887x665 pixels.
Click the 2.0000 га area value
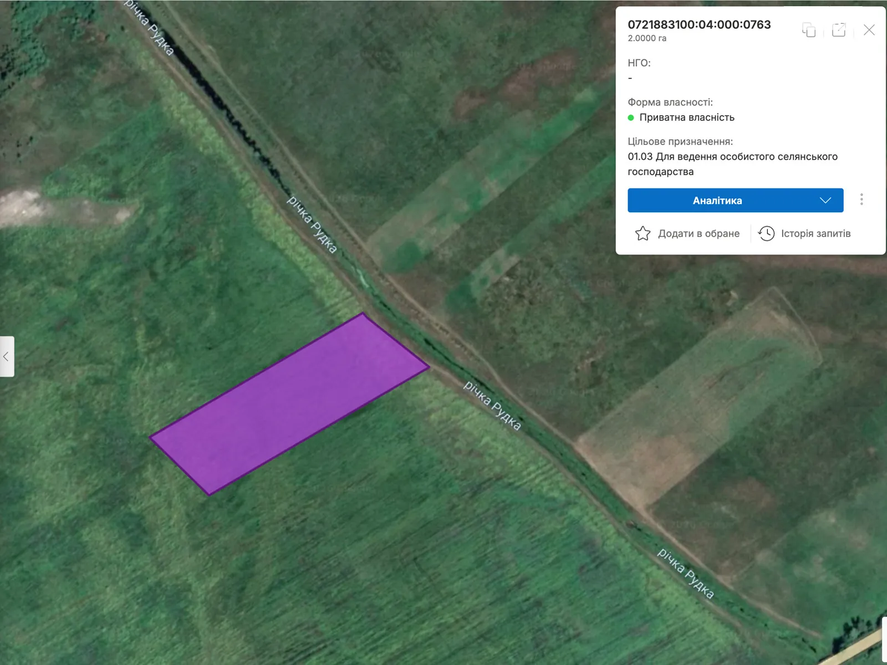click(647, 38)
